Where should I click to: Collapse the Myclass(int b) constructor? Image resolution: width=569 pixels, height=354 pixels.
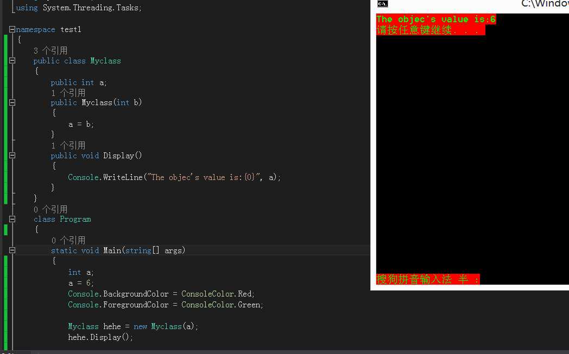pos(12,102)
